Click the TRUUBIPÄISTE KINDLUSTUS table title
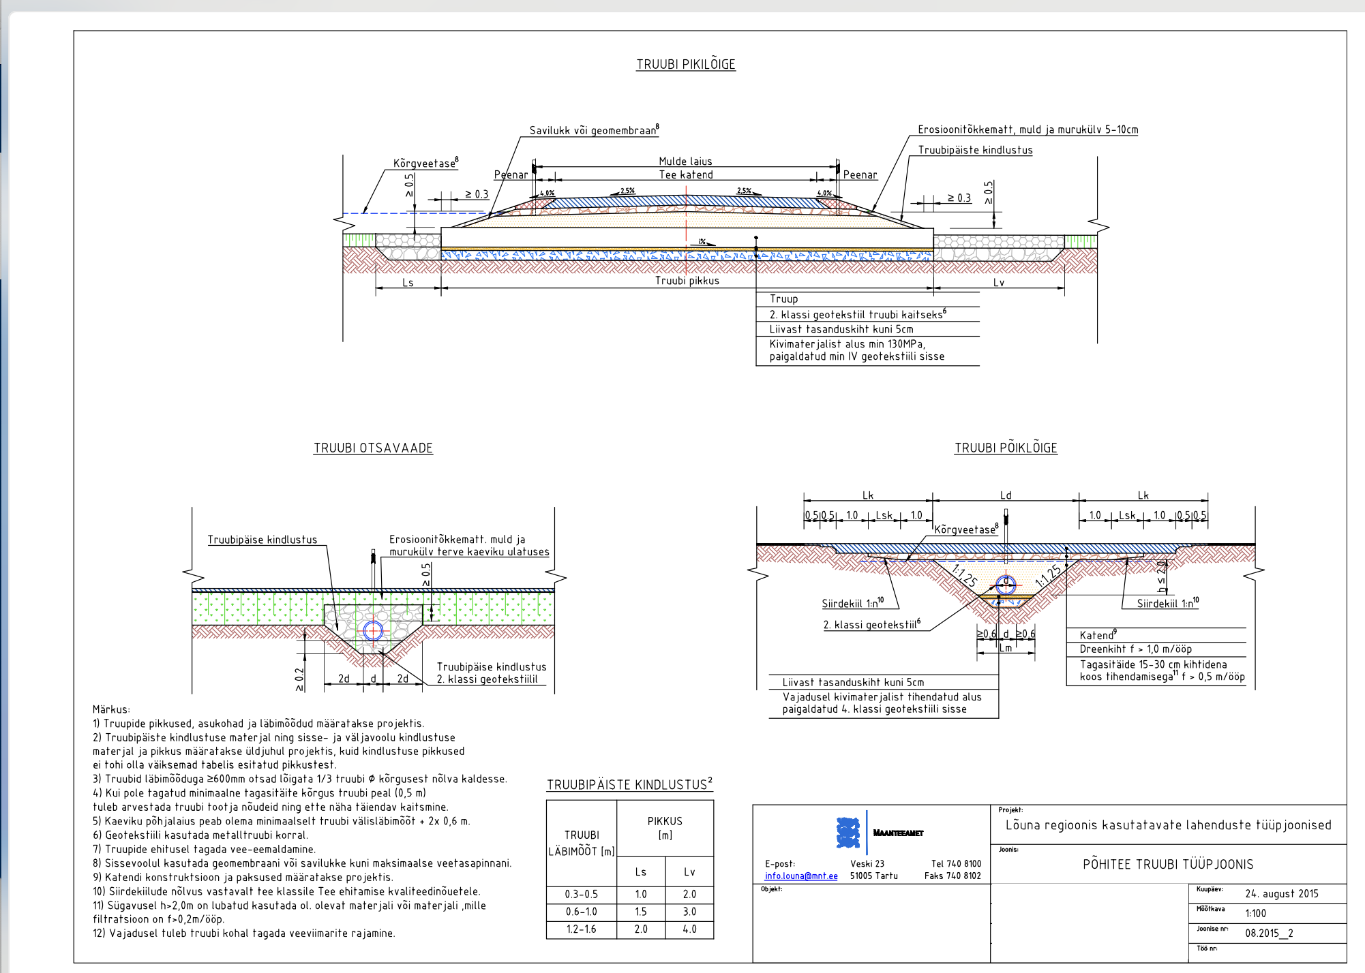Screen dimensions: 1365x973 click(x=629, y=785)
